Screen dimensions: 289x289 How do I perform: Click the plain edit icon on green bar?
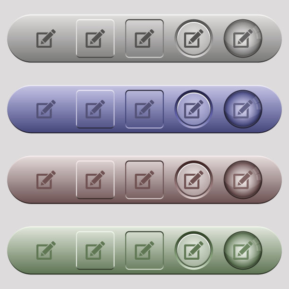46,250
